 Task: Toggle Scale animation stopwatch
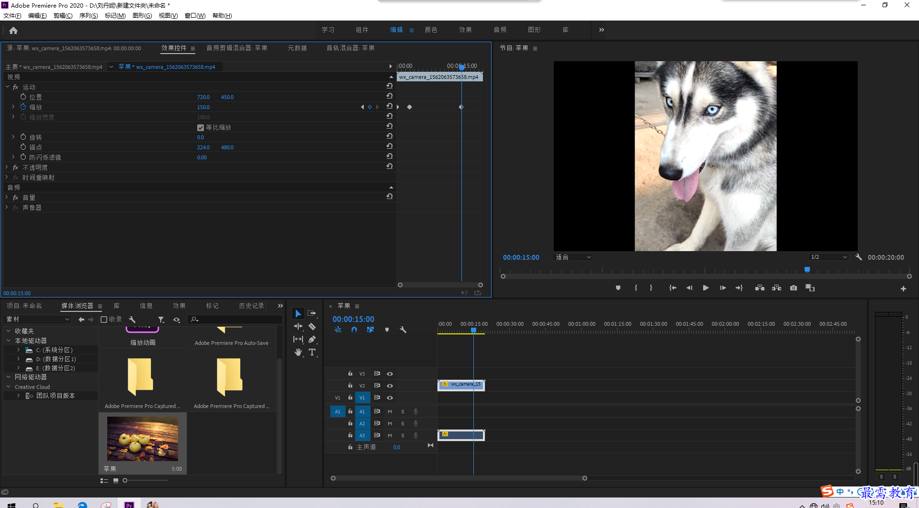pyautogui.click(x=23, y=107)
